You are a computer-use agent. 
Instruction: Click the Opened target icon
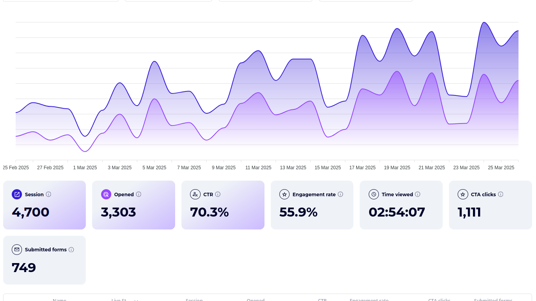(x=106, y=194)
